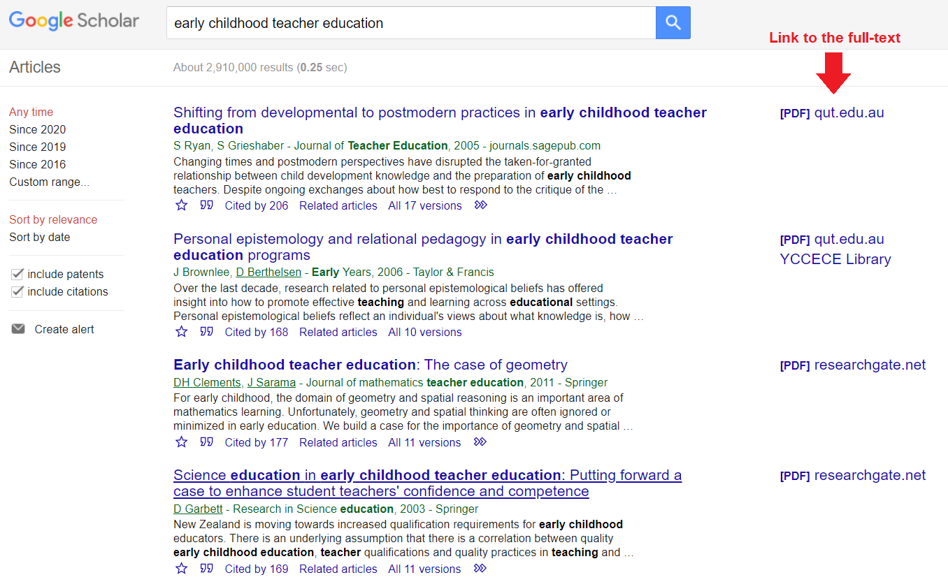This screenshot has height=582, width=948.
Task: Open Related articles for Personal epistemology result
Action: pyautogui.click(x=338, y=332)
